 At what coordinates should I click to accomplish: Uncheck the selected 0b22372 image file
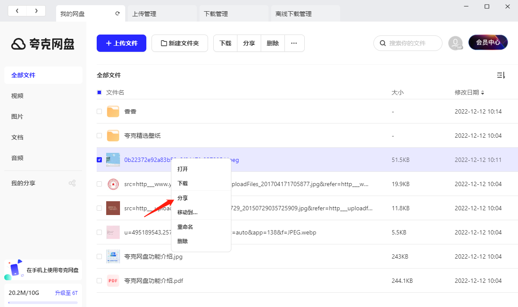(x=99, y=159)
